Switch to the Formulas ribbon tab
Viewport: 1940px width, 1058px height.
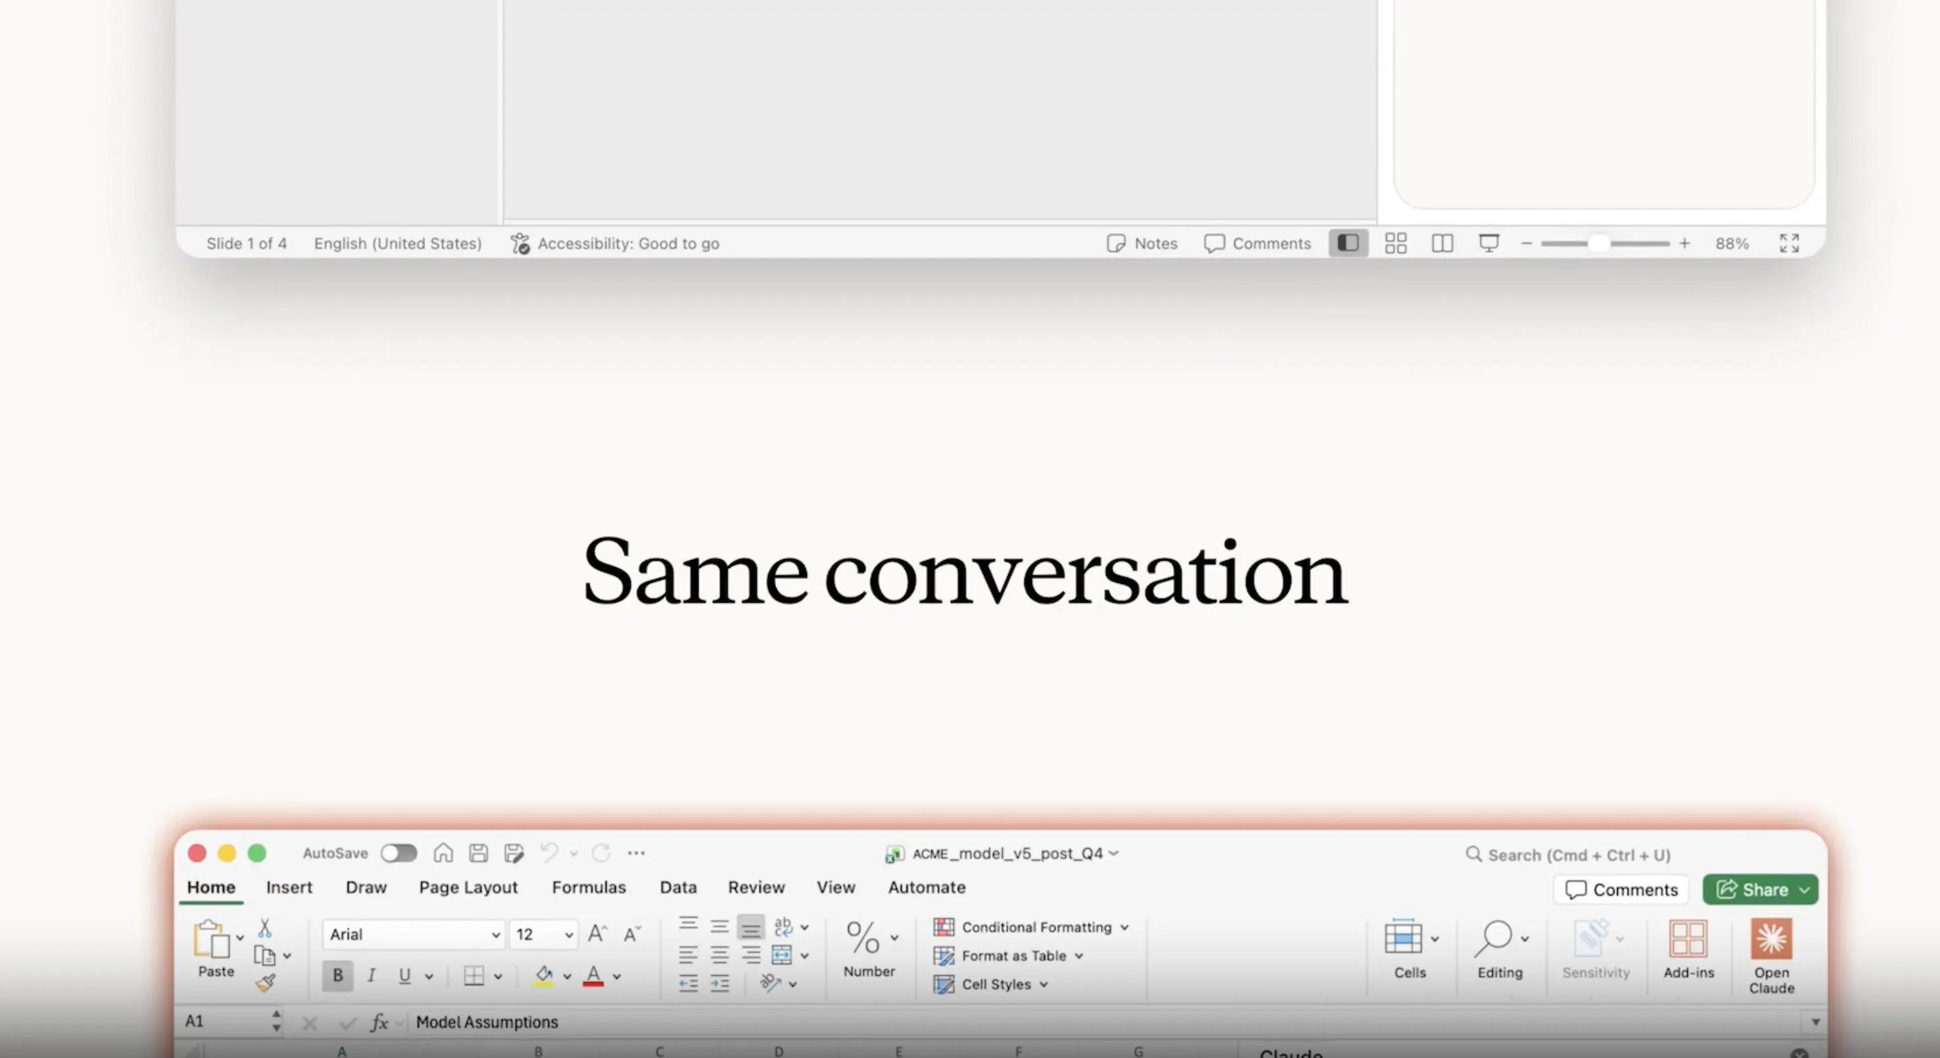(x=588, y=887)
